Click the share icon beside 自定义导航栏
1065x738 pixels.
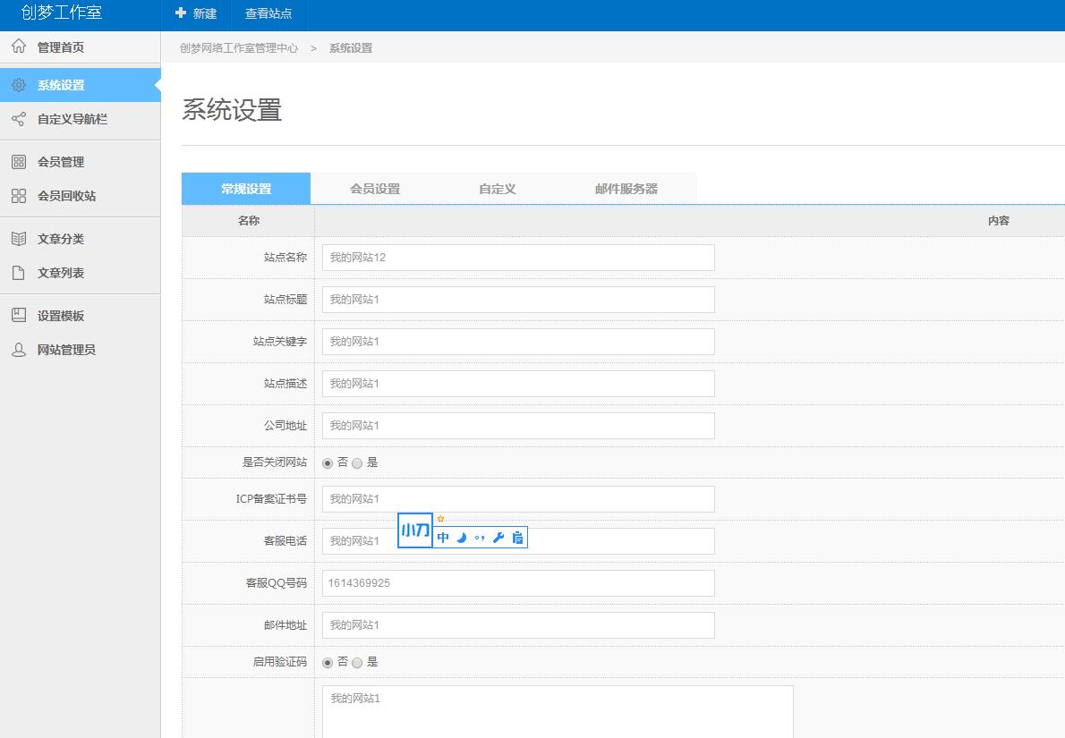[x=18, y=119]
